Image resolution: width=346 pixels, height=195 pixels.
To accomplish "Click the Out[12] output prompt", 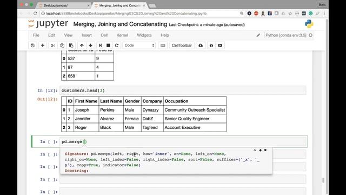I will 47,99.
